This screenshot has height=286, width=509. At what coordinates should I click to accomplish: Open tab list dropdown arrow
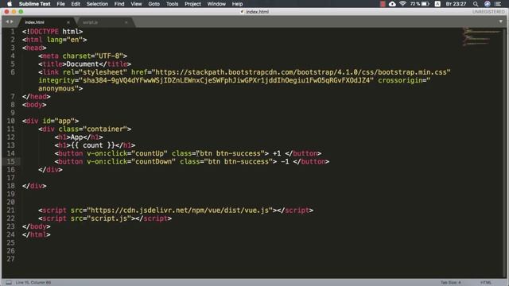point(500,21)
